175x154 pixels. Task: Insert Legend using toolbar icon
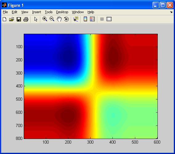pyautogui.click(x=92, y=19)
